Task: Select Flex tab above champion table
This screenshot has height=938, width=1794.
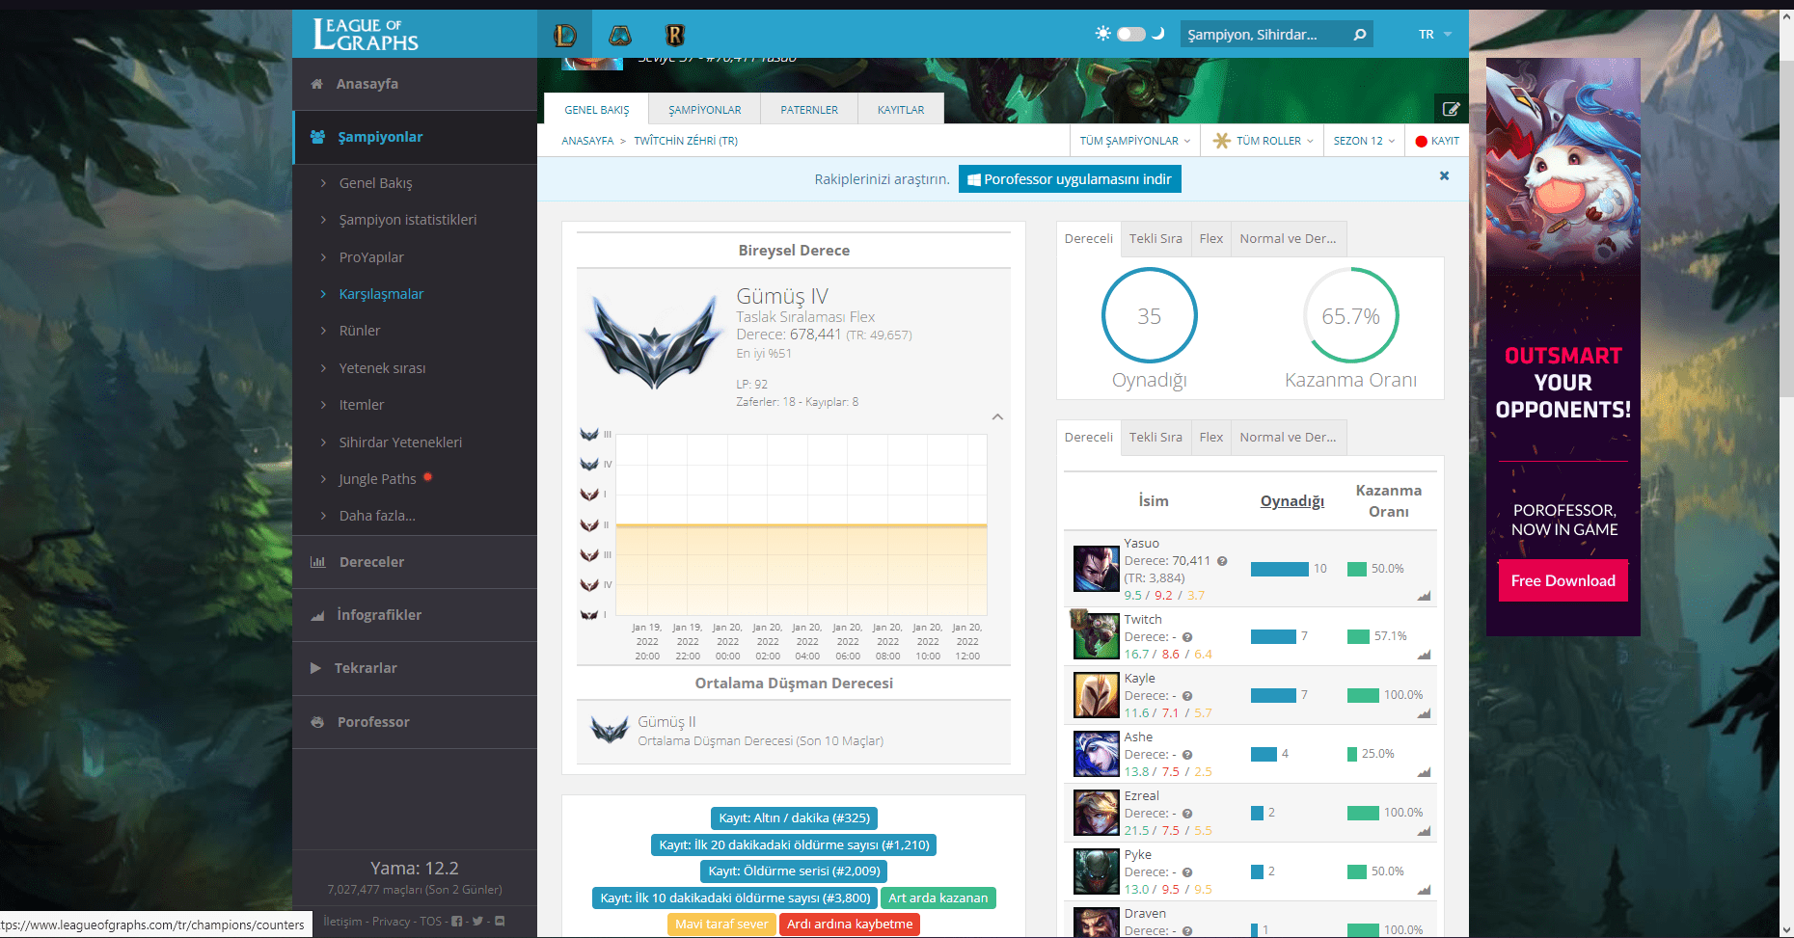Action: coord(1211,438)
